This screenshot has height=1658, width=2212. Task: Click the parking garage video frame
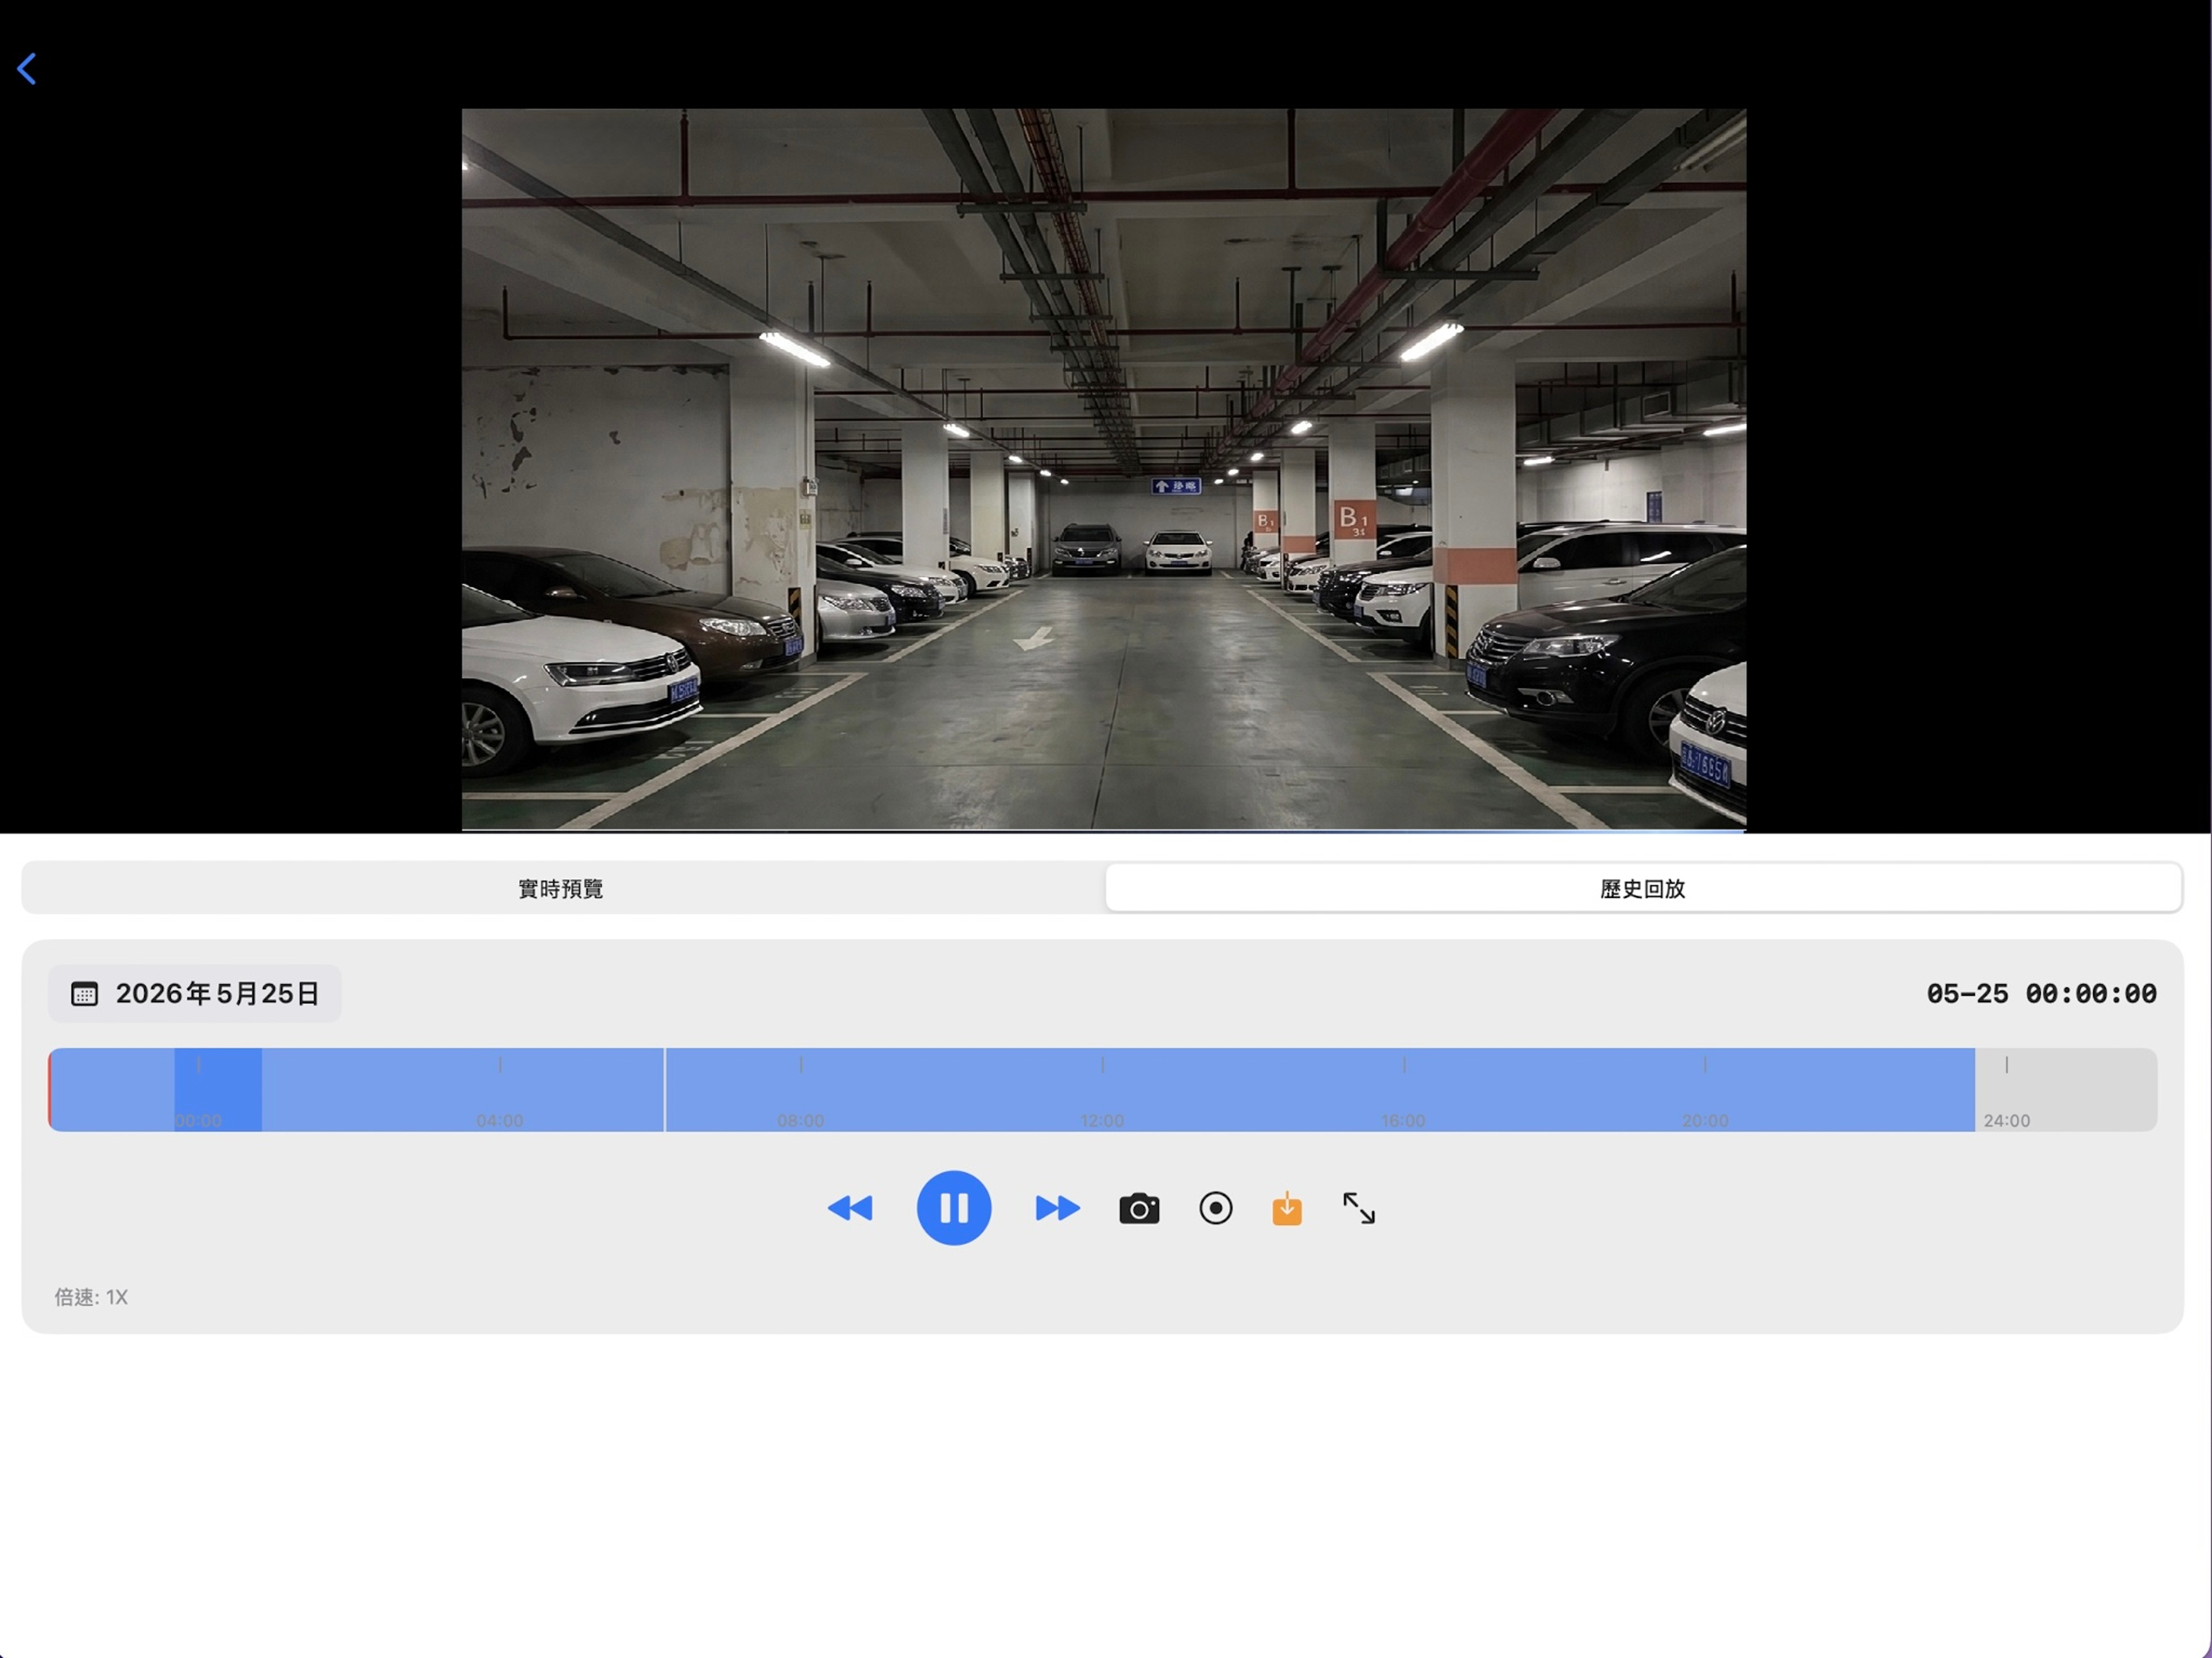pos(1104,469)
